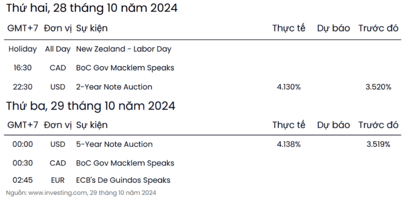Select the 4.130% actual value
404x201 pixels.
(289, 87)
